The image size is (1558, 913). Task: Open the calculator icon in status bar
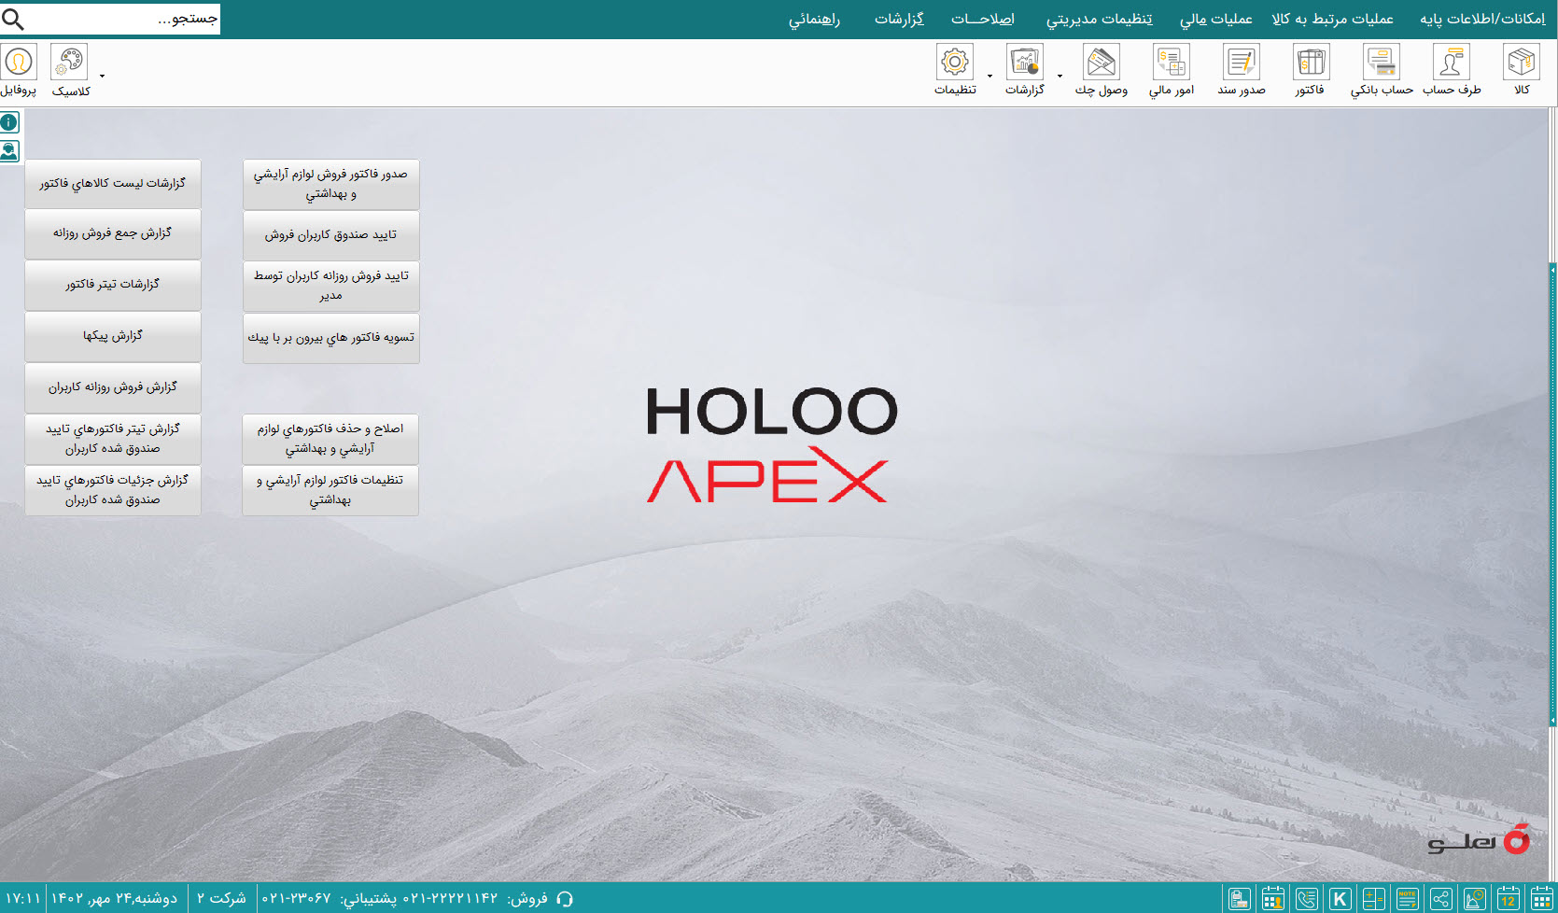pyautogui.click(x=1374, y=899)
